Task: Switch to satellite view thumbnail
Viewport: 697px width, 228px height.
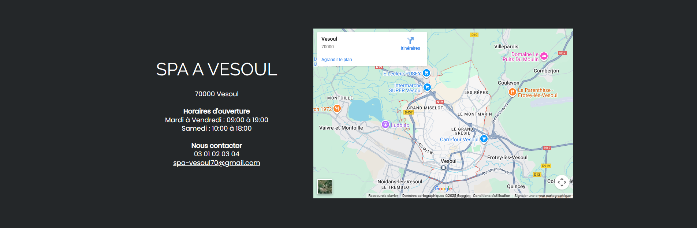Action: [x=324, y=187]
